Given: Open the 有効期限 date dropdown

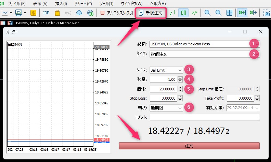Looking at the screenshot, I should pos(243,108).
